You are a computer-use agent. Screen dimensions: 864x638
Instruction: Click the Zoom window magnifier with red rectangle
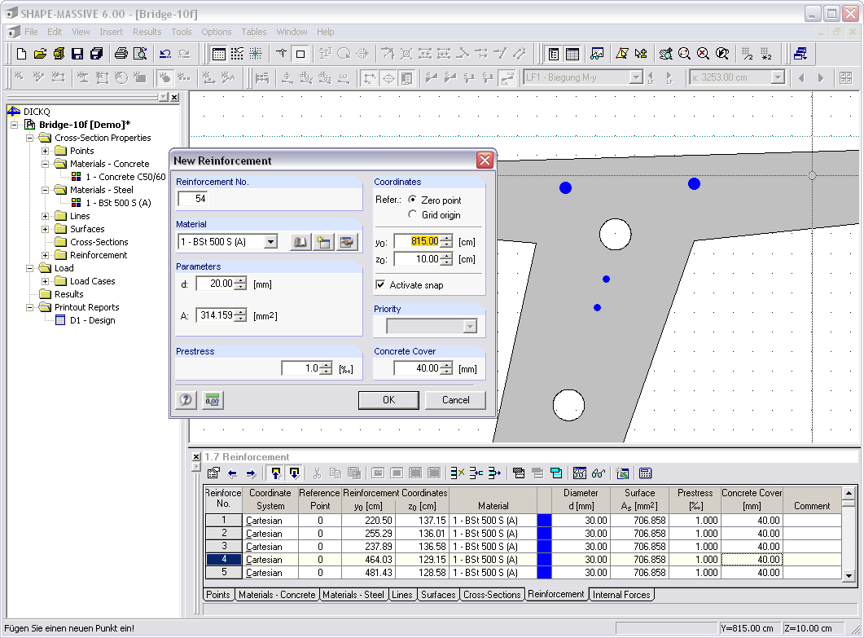point(684,54)
